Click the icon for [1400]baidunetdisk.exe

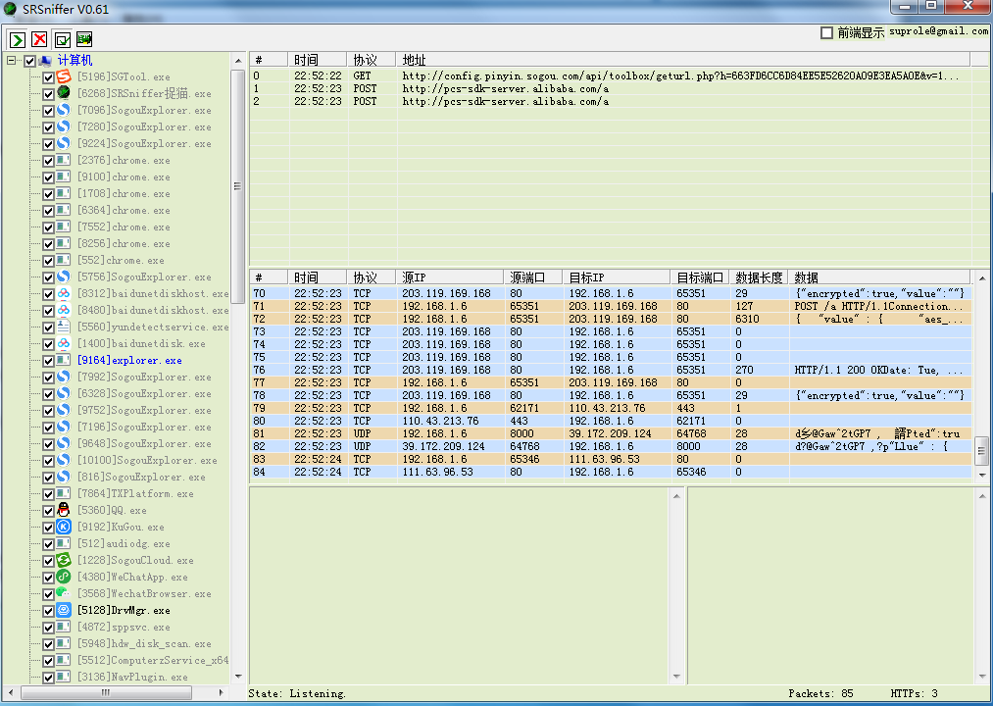[64, 343]
